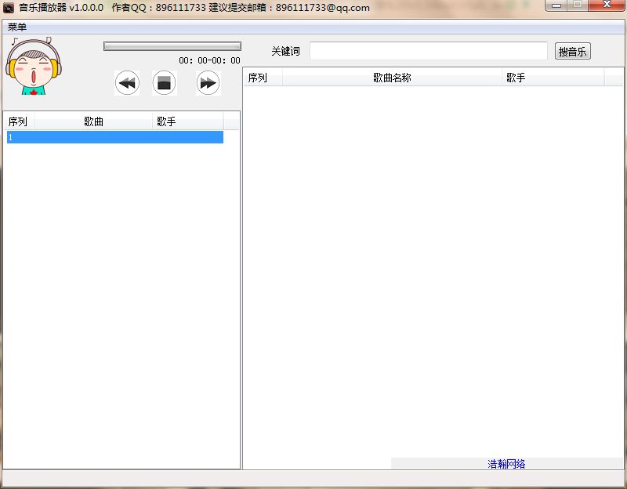Maximize the music player window
Image resolution: width=627 pixels, height=489 pixels.
click(x=578, y=5)
